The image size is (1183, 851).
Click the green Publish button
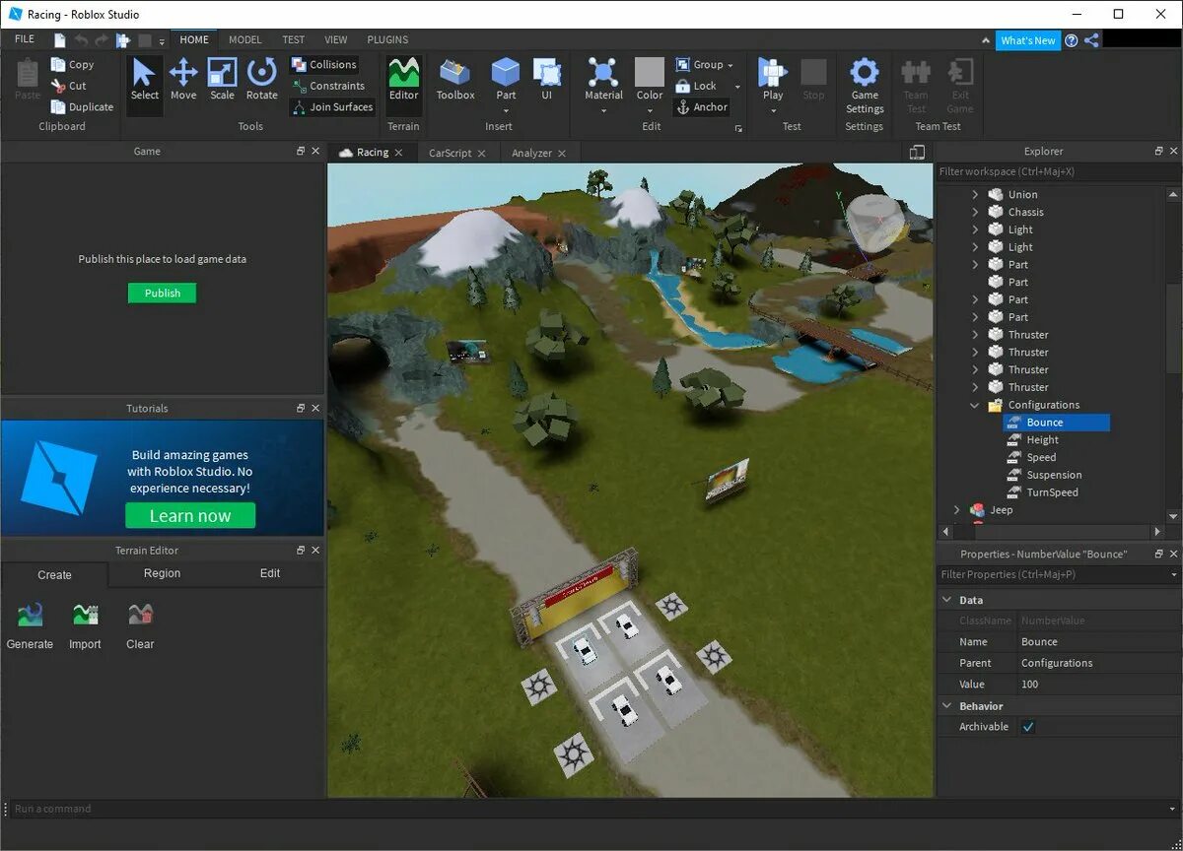(x=163, y=293)
